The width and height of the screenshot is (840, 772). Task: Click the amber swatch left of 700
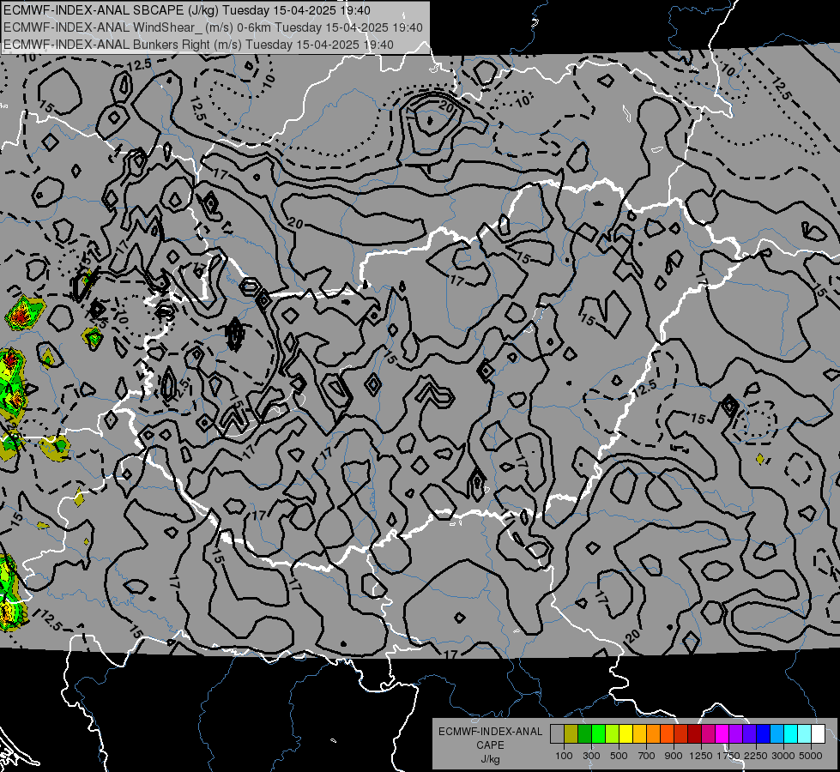pos(639,734)
